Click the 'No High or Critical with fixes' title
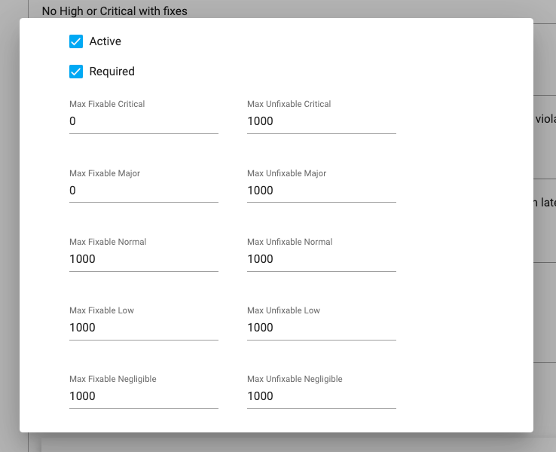This screenshot has height=452, width=556. point(115,11)
